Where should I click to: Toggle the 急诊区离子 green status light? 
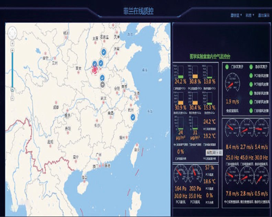pyautogui.click(x=251, y=67)
